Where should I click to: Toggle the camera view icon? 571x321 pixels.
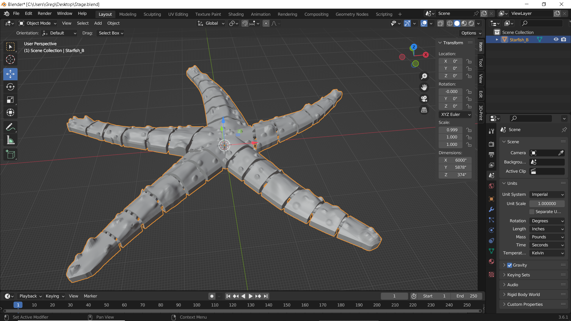424,99
